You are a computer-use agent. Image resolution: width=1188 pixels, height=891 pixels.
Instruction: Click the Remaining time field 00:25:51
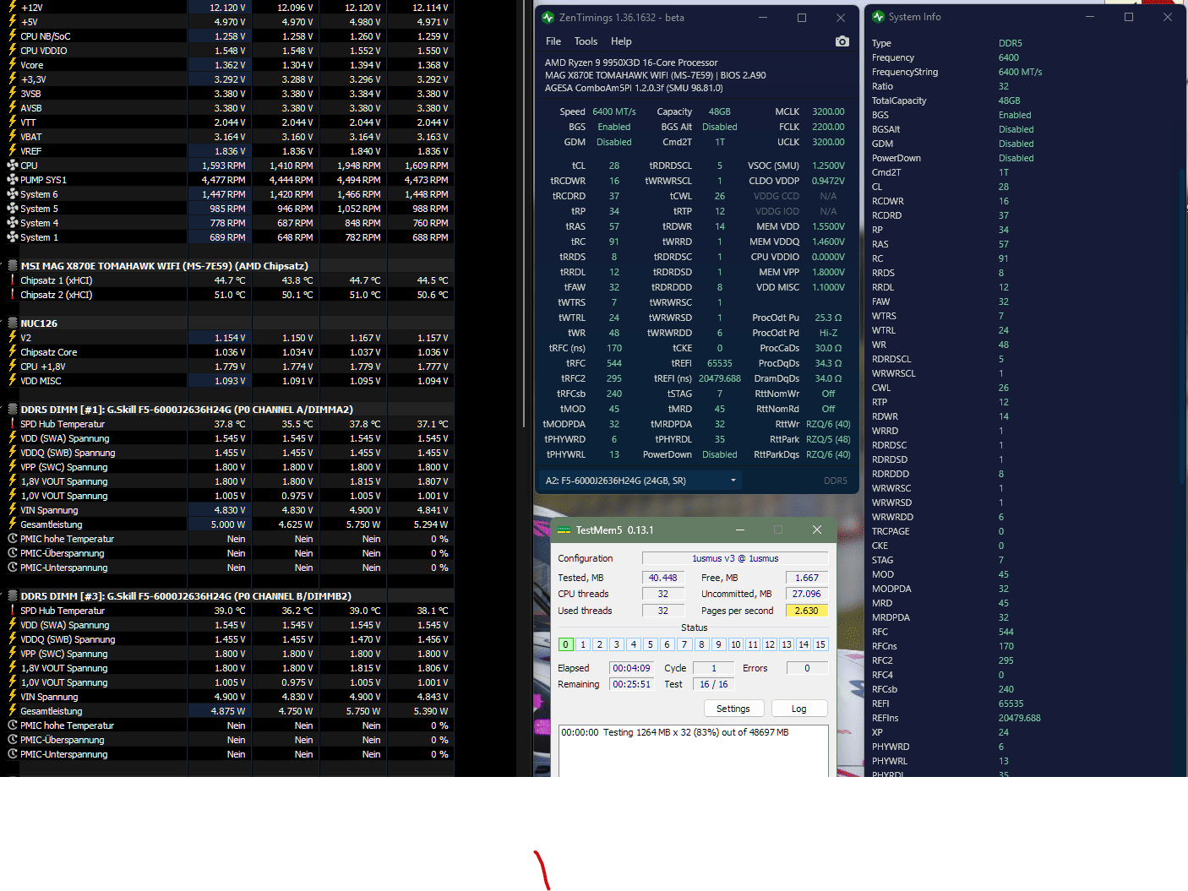[x=631, y=684]
